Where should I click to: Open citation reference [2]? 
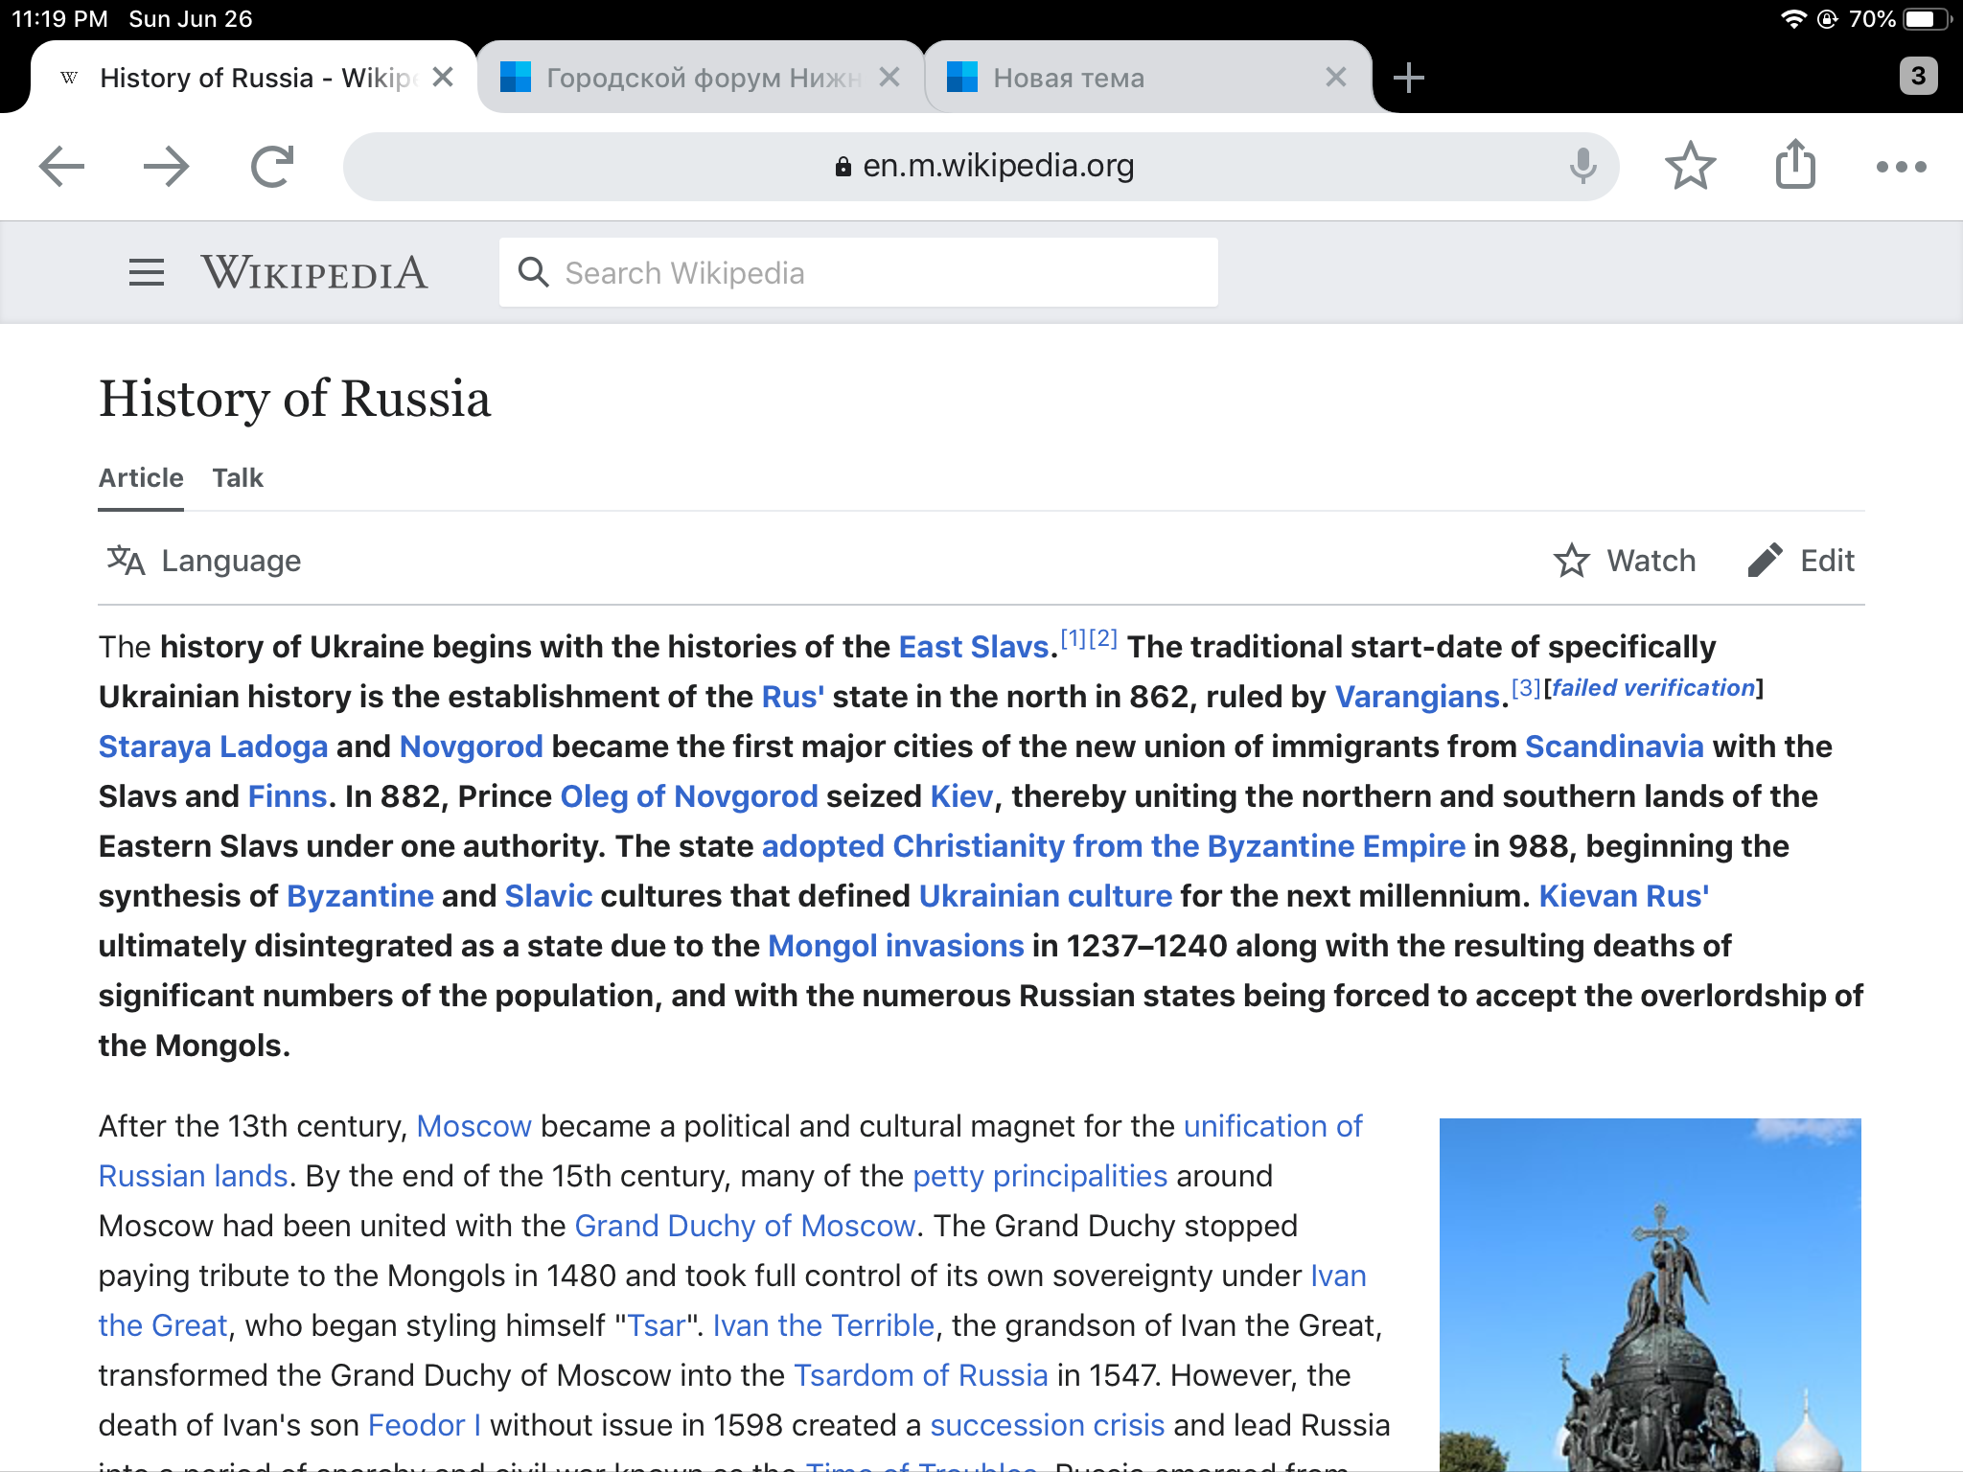pyautogui.click(x=1103, y=638)
